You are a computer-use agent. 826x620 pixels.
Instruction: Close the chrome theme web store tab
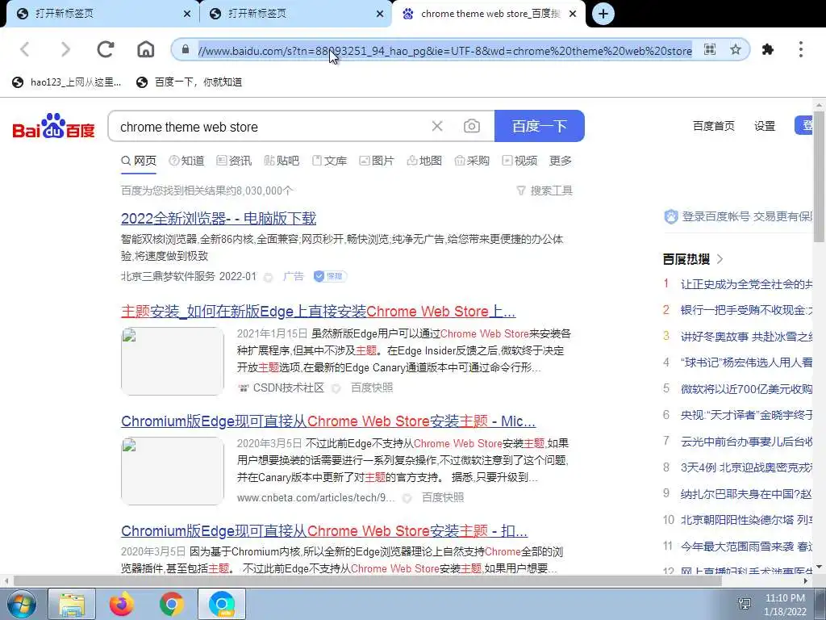574,14
